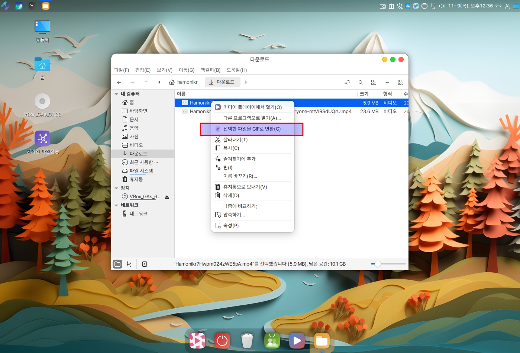Collapse the 네트워크 section
520x353 pixels.
tap(116, 205)
